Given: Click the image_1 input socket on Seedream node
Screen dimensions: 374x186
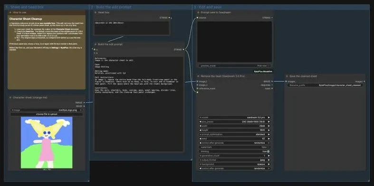Looking at the screenshot, I should tap(197, 82).
